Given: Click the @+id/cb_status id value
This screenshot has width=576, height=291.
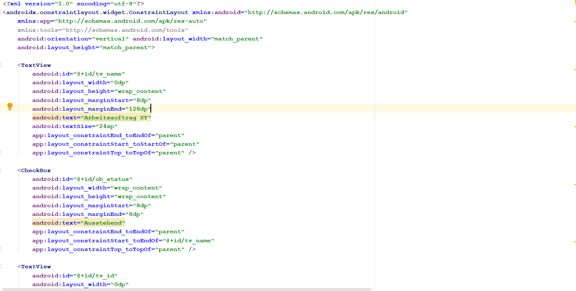Looking at the screenshot, I should [x=103, y=179].
